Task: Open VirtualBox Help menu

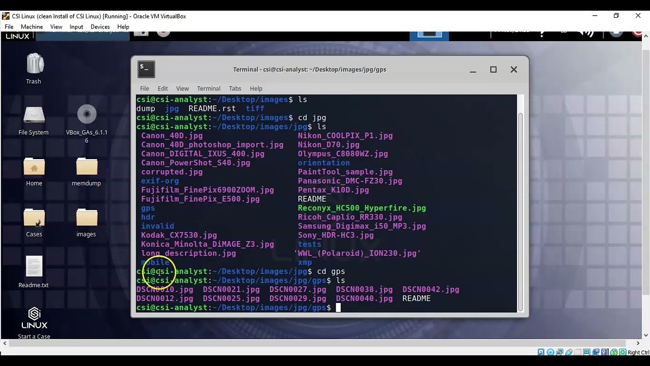Action: coord(123,26)
